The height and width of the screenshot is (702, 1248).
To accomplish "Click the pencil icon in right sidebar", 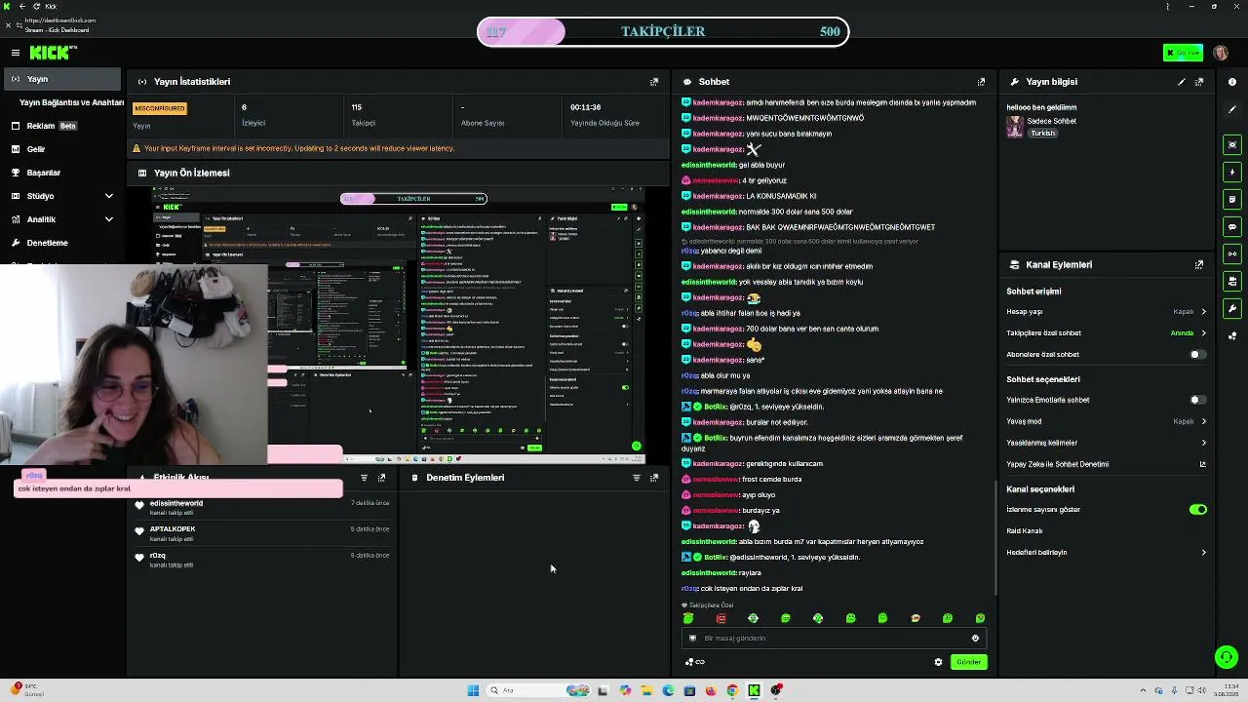I will (x=1232, y=108).
